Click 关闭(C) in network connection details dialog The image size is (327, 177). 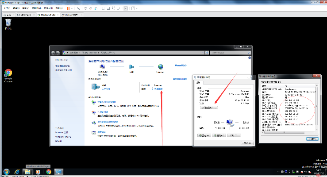click(312, 139)
